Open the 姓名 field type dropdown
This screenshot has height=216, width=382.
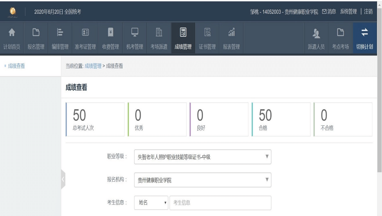coord(151,203)
